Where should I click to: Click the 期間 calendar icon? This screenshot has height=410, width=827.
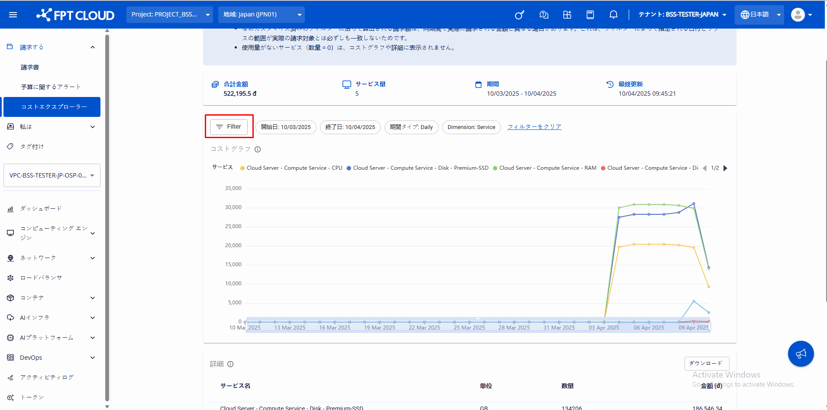pos(478,84)
